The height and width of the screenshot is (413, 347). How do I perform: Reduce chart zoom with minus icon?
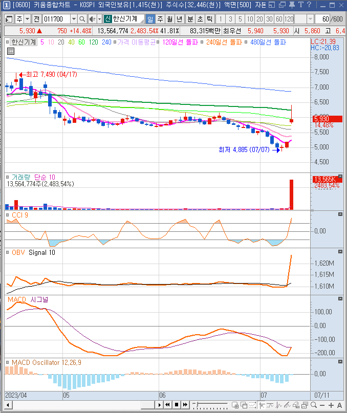point(322,405)
